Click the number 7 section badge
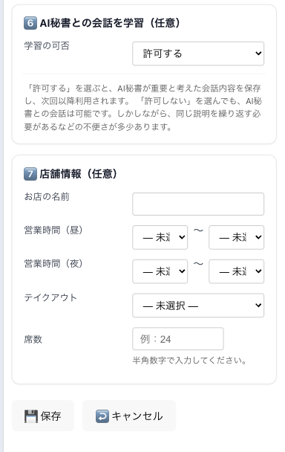 pos(30,174)
